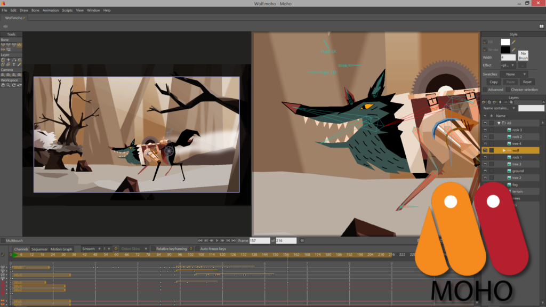Enable the Checker selection checkbox
546x307 pixels.
508,90
